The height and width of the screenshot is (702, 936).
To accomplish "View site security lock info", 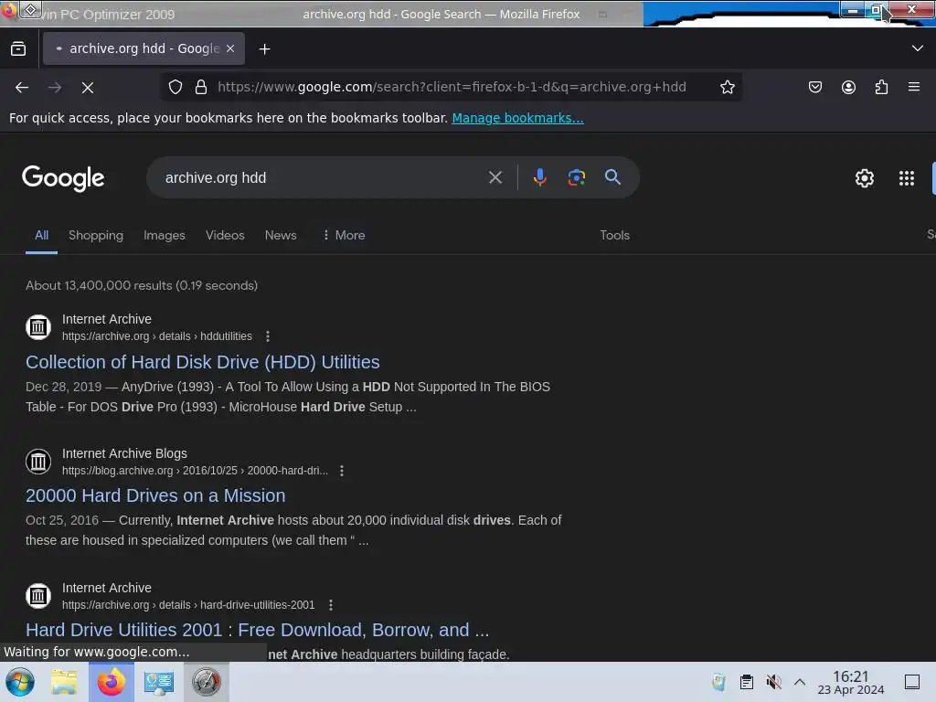I will (x=201, y=87).
